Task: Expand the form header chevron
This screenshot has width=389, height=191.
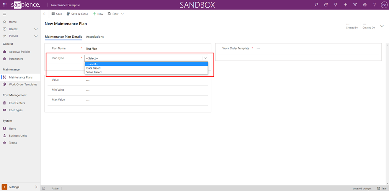Action: point(382,26)
